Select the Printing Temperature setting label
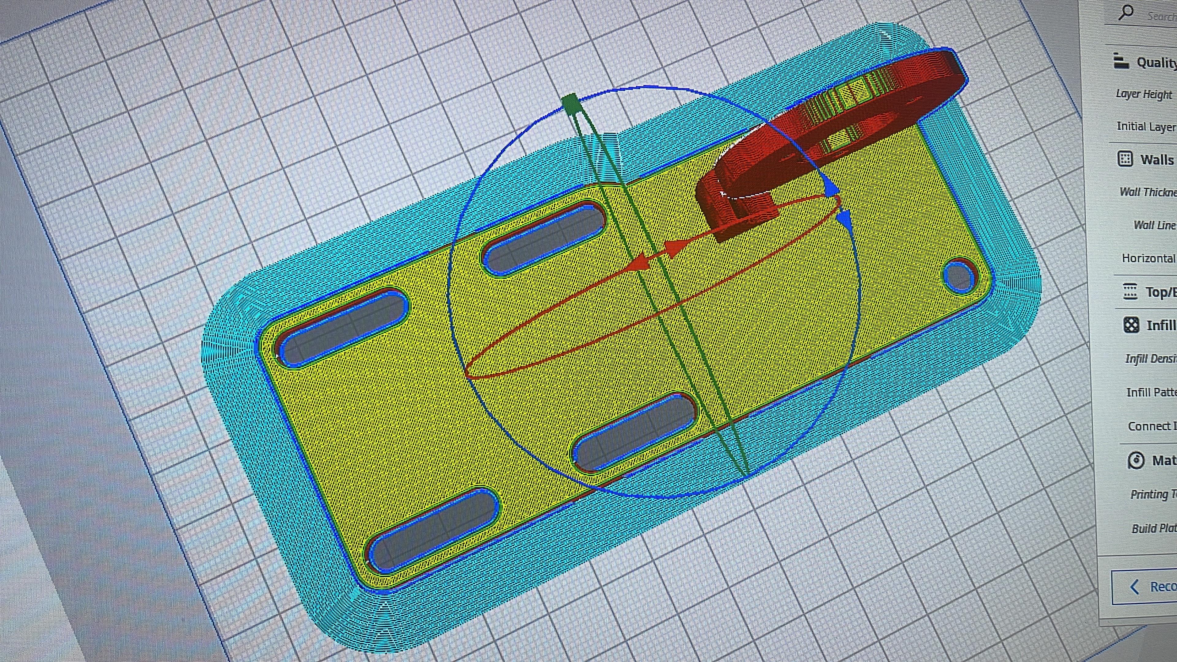The width and height of the screenshot is (1177, 662). 1154,494
